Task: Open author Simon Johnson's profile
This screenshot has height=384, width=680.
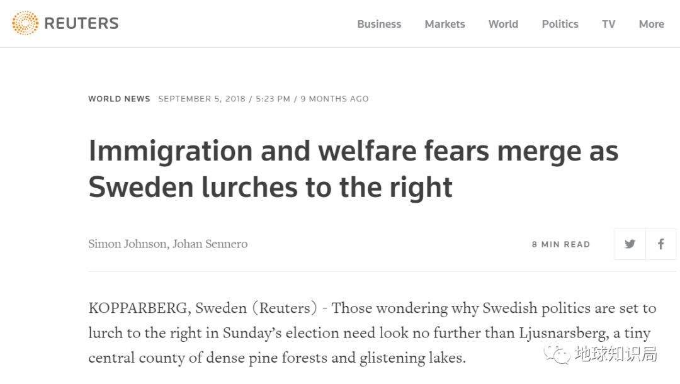Action: point(127,244)
